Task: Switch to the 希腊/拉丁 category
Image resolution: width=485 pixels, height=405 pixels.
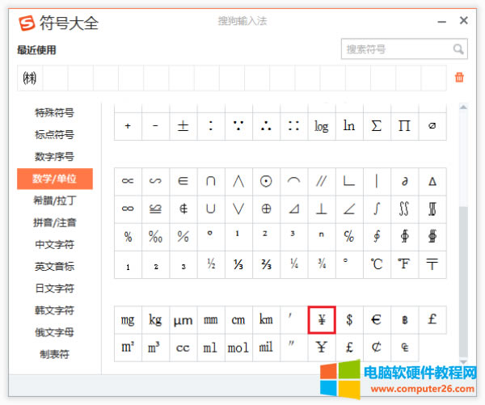Action: (x=55, y=200)
